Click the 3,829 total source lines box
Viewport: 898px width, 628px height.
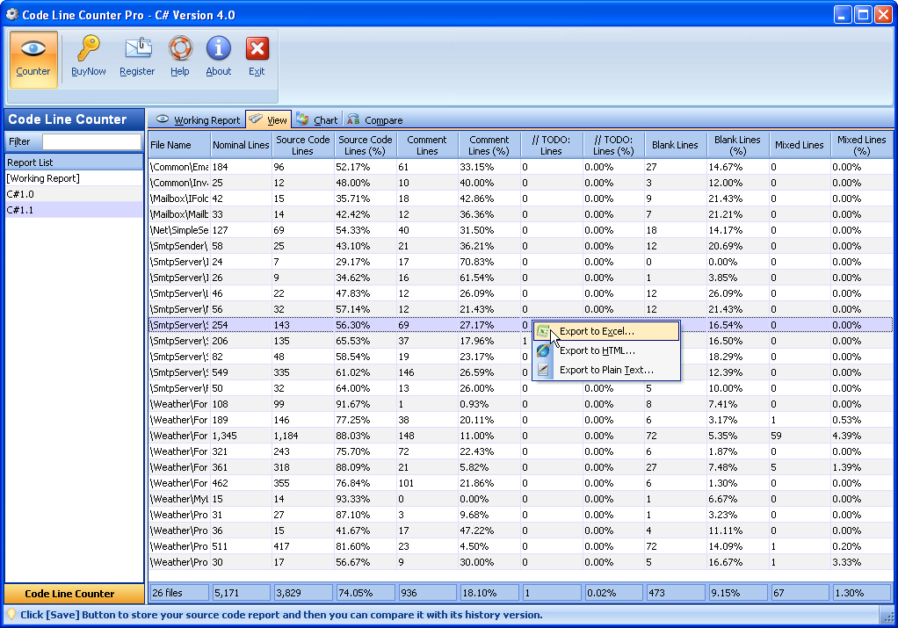(303, 593)
